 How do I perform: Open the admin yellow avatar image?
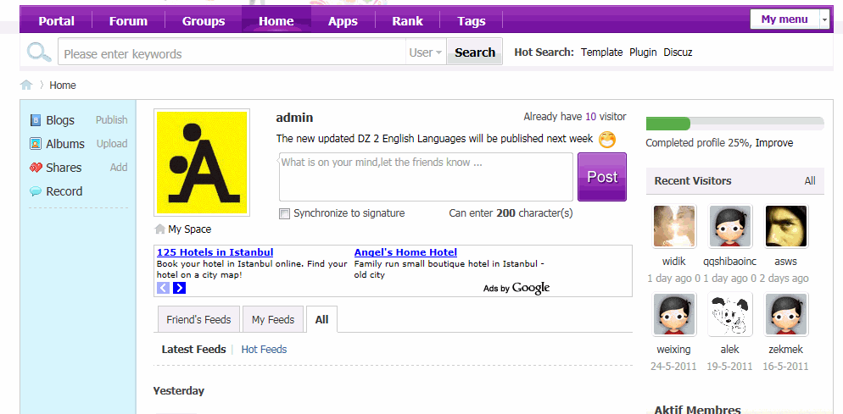coord(202,163)
